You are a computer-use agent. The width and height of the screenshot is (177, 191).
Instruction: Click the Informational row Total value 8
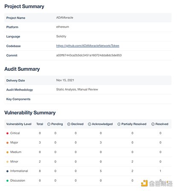tap(40, 171)
